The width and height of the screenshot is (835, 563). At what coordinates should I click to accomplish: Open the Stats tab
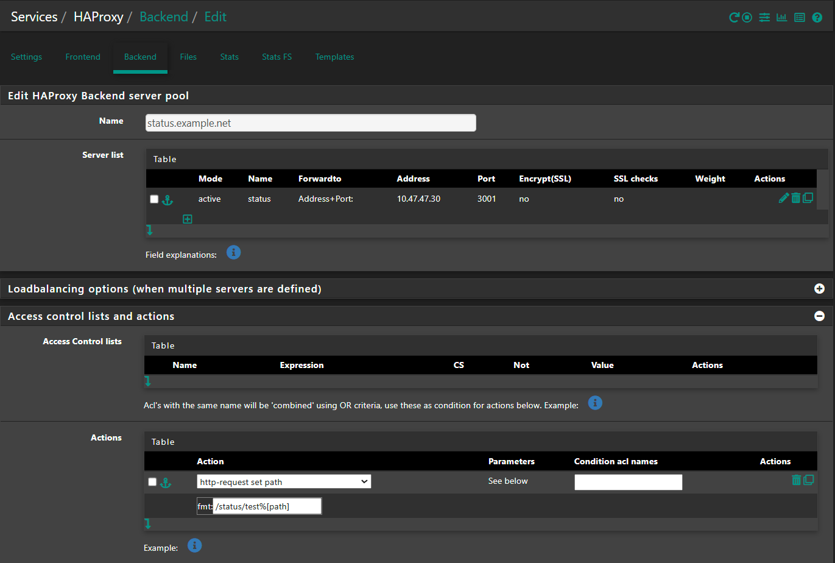click(230, 57)
